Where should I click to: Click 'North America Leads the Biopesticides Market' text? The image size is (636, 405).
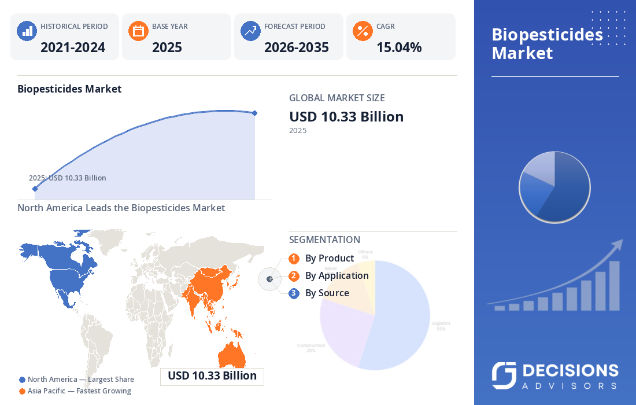point(121,208)
